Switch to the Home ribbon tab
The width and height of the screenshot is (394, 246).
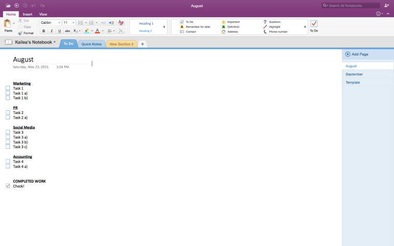(11, 14)
